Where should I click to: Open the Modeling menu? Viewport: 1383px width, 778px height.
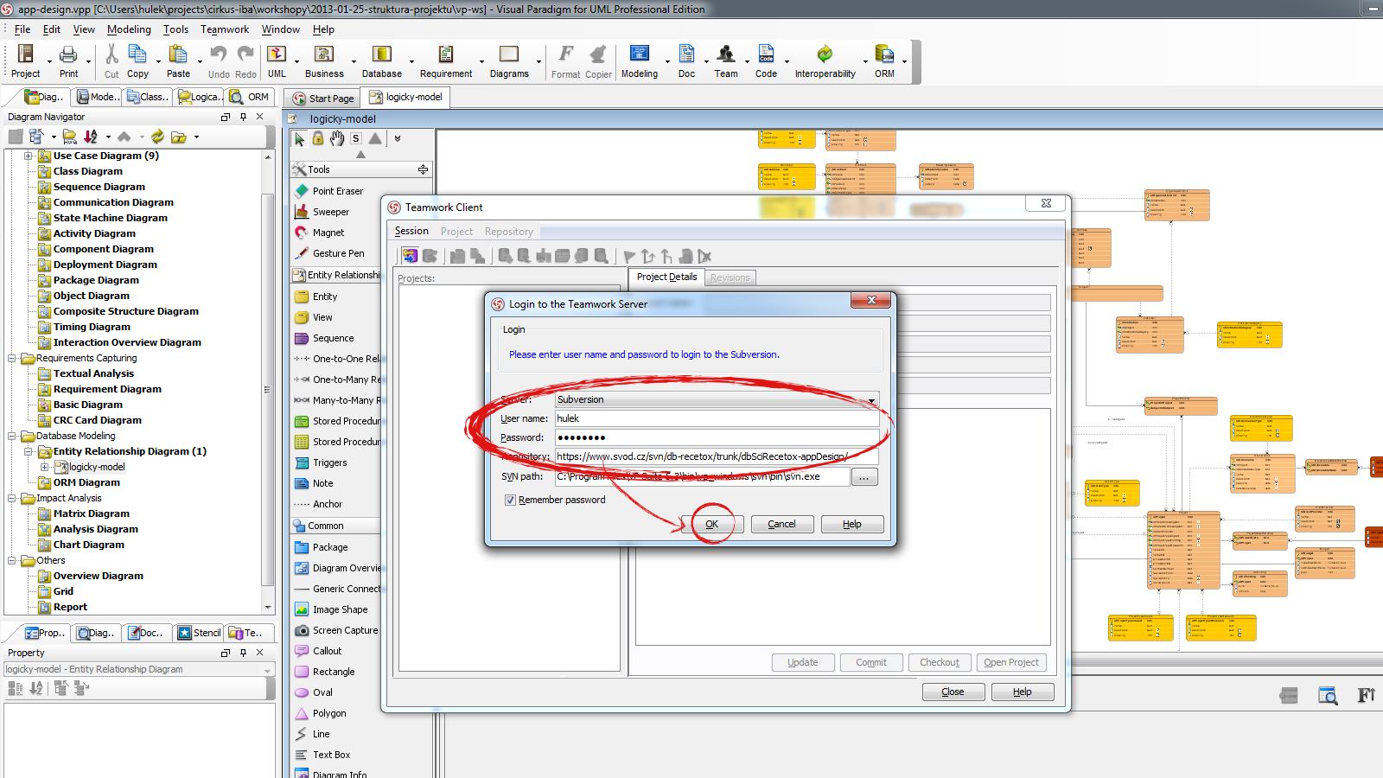(129, 29)
